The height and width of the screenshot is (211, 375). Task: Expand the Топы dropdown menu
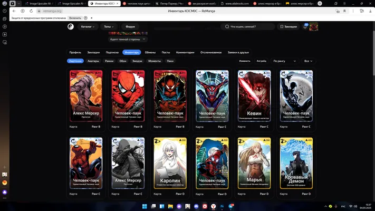click(x=109, y=26)
